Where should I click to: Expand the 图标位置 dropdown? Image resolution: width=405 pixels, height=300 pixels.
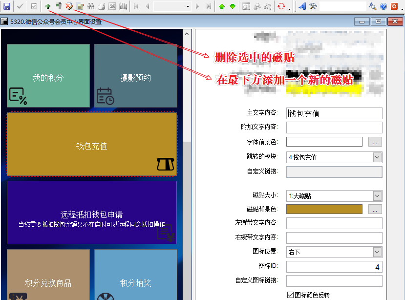coord(377,252)
